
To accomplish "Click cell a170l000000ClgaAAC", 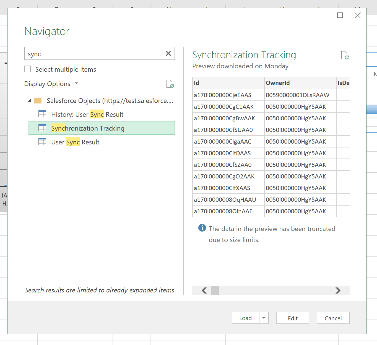I will click(x=228, y=142).
